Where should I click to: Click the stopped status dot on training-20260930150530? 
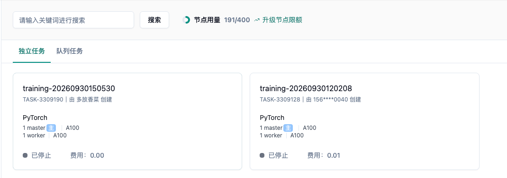pyautogui.click(x=25, y=155)
